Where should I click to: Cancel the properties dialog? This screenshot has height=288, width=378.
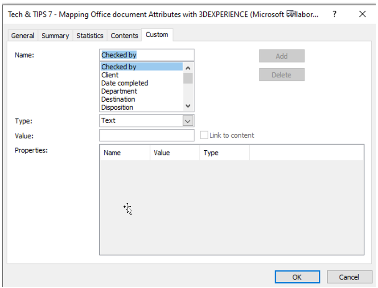click(349, 277)
